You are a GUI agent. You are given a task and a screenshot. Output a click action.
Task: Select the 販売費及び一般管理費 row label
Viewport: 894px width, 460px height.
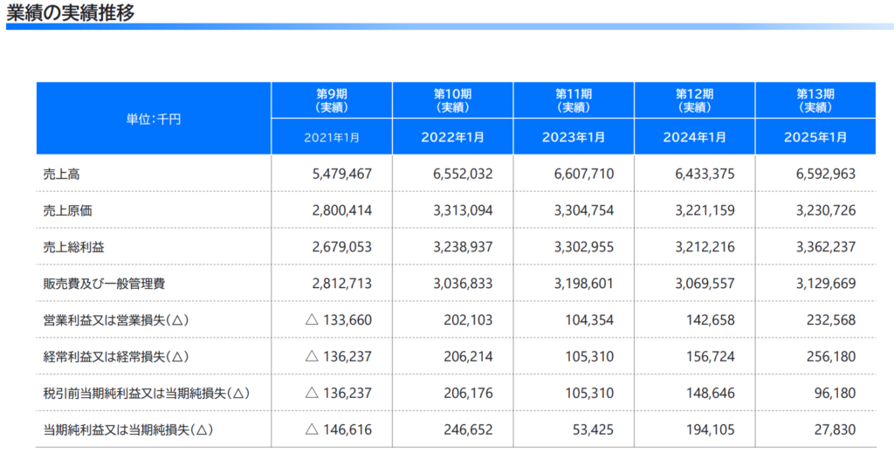tap(104, 284)
